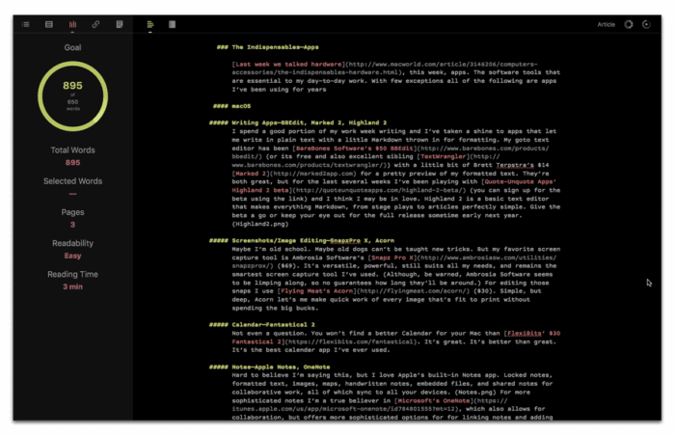This screenshot has width=675, height=435.
Task: Select the red Statistics bar chart icon
Action: [x=72, y=24]
